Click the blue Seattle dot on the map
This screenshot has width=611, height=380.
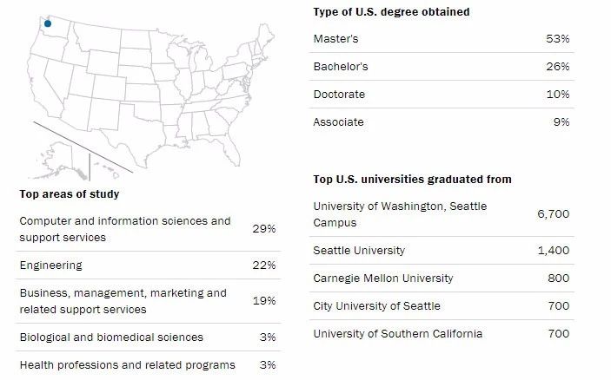click(47, 24)
